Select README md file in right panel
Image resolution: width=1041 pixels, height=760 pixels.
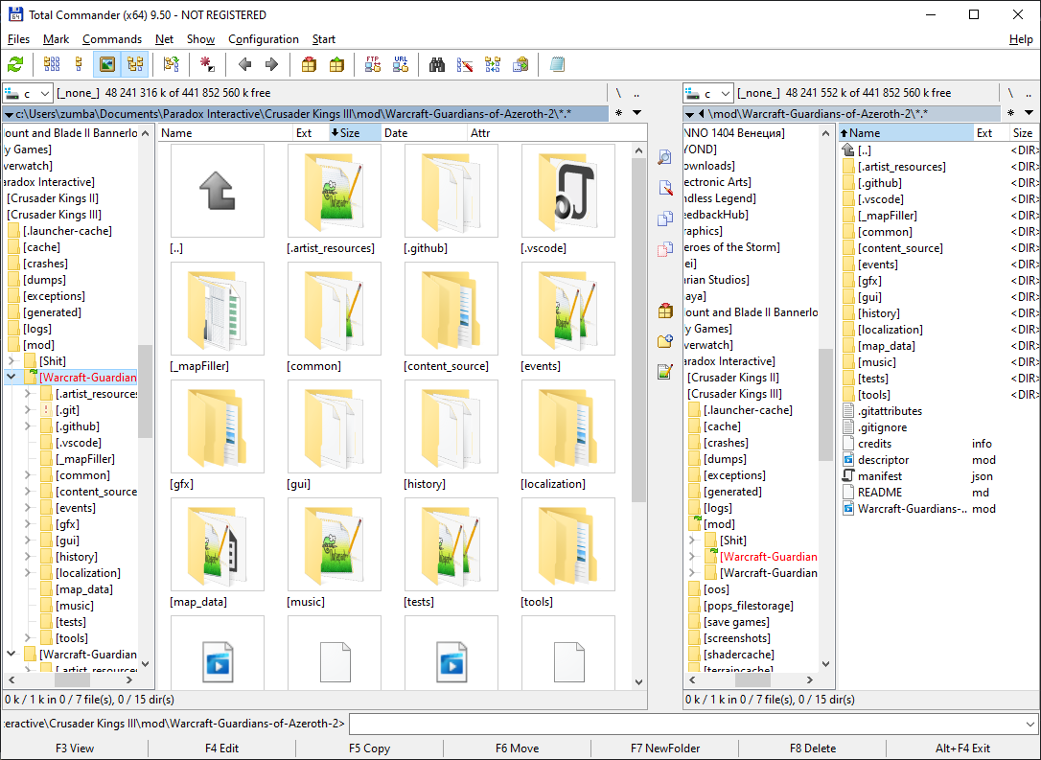[x=937, y=493]
